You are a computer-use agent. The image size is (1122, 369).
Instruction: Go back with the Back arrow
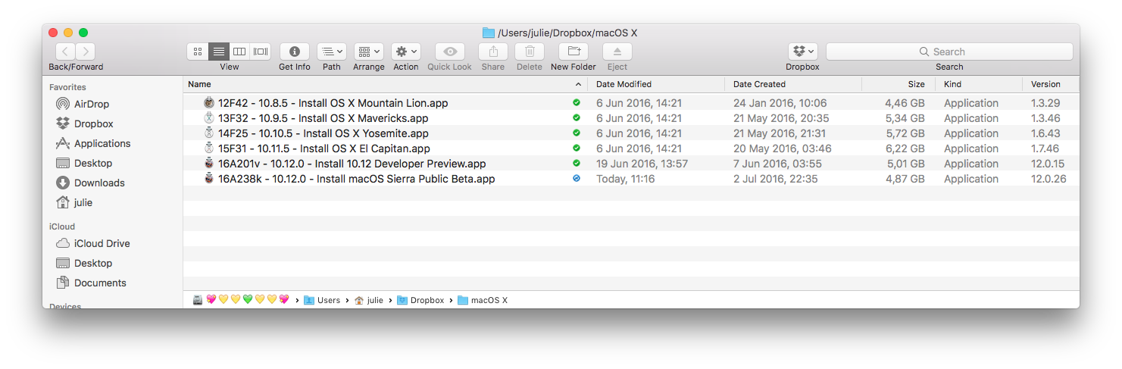point(66,52)
